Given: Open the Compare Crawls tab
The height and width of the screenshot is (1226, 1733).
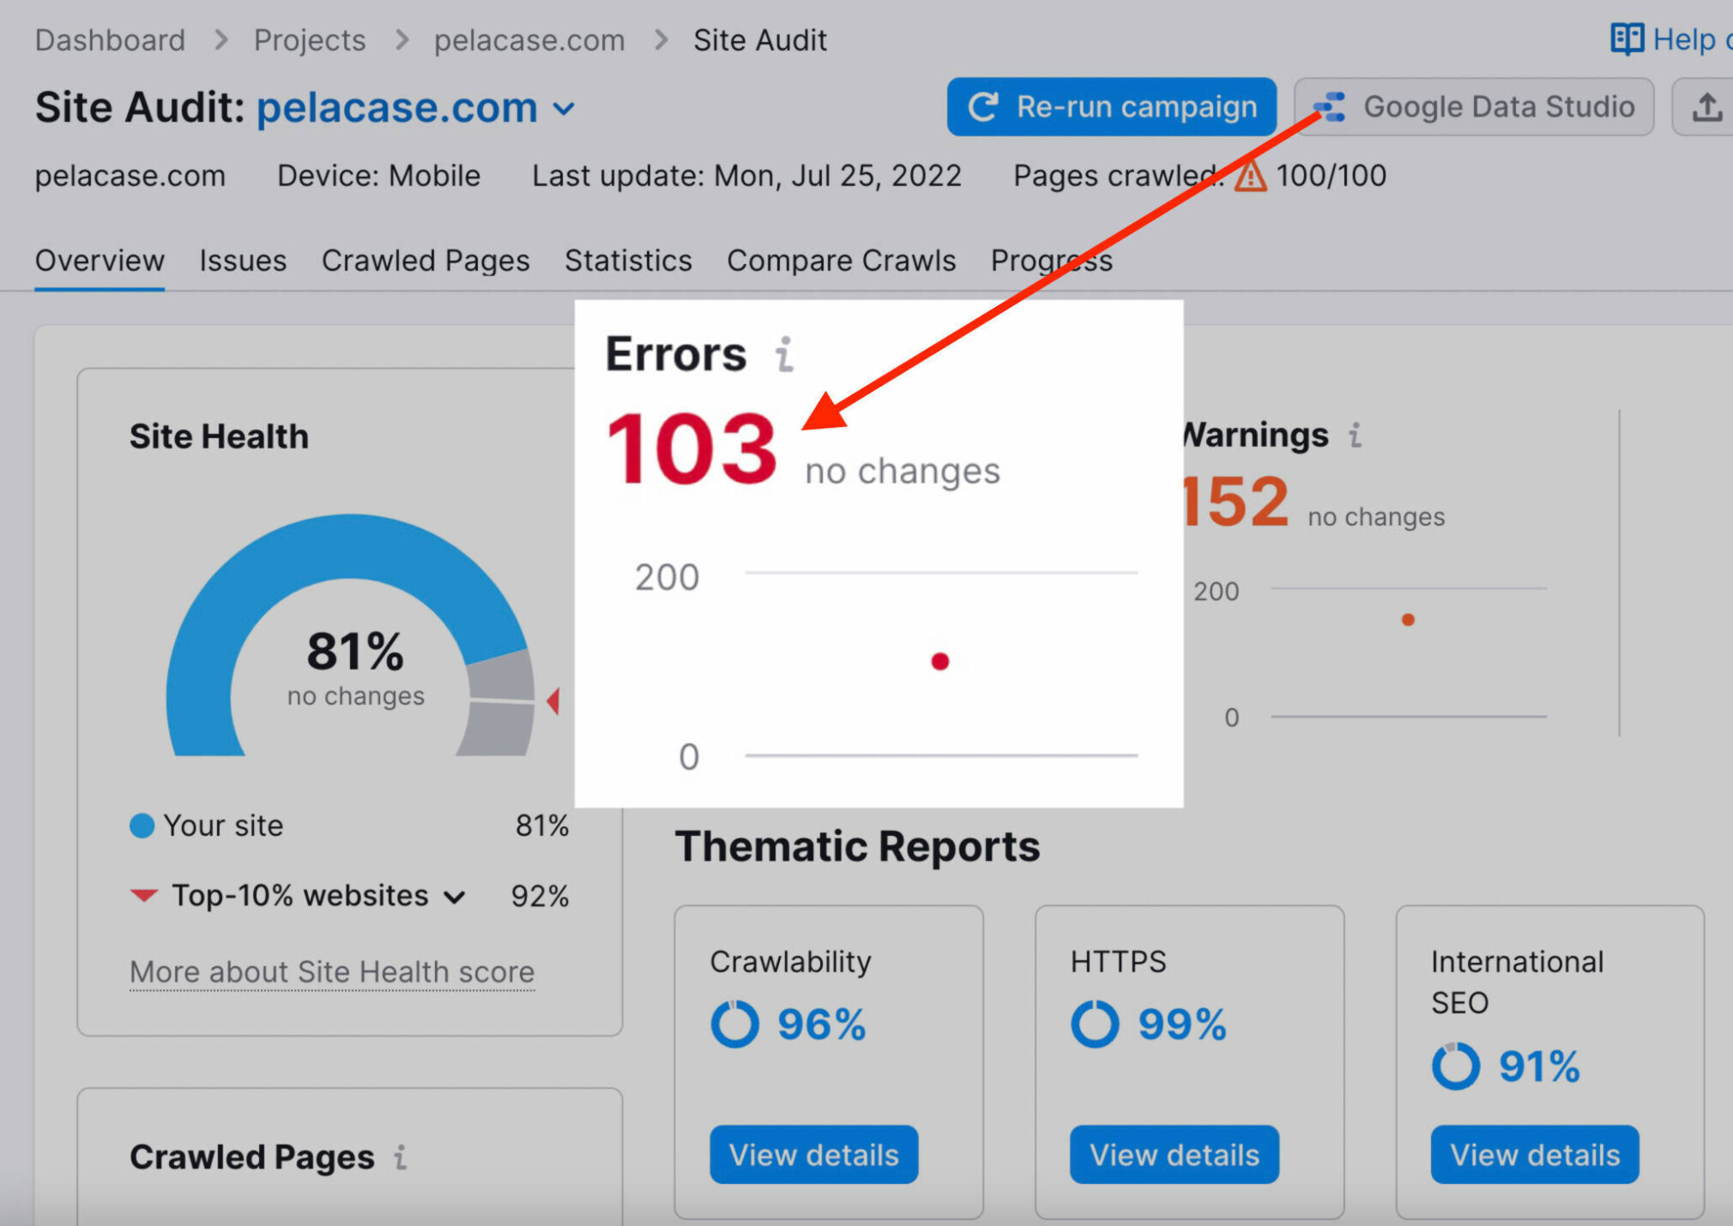Looking at the screenshot, I should click(x=841, y=261).
